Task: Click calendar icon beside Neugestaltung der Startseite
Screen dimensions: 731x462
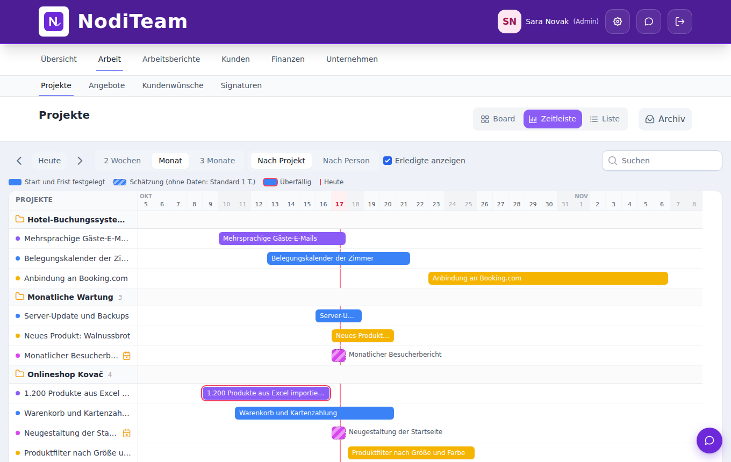Action: coord(127,433)
